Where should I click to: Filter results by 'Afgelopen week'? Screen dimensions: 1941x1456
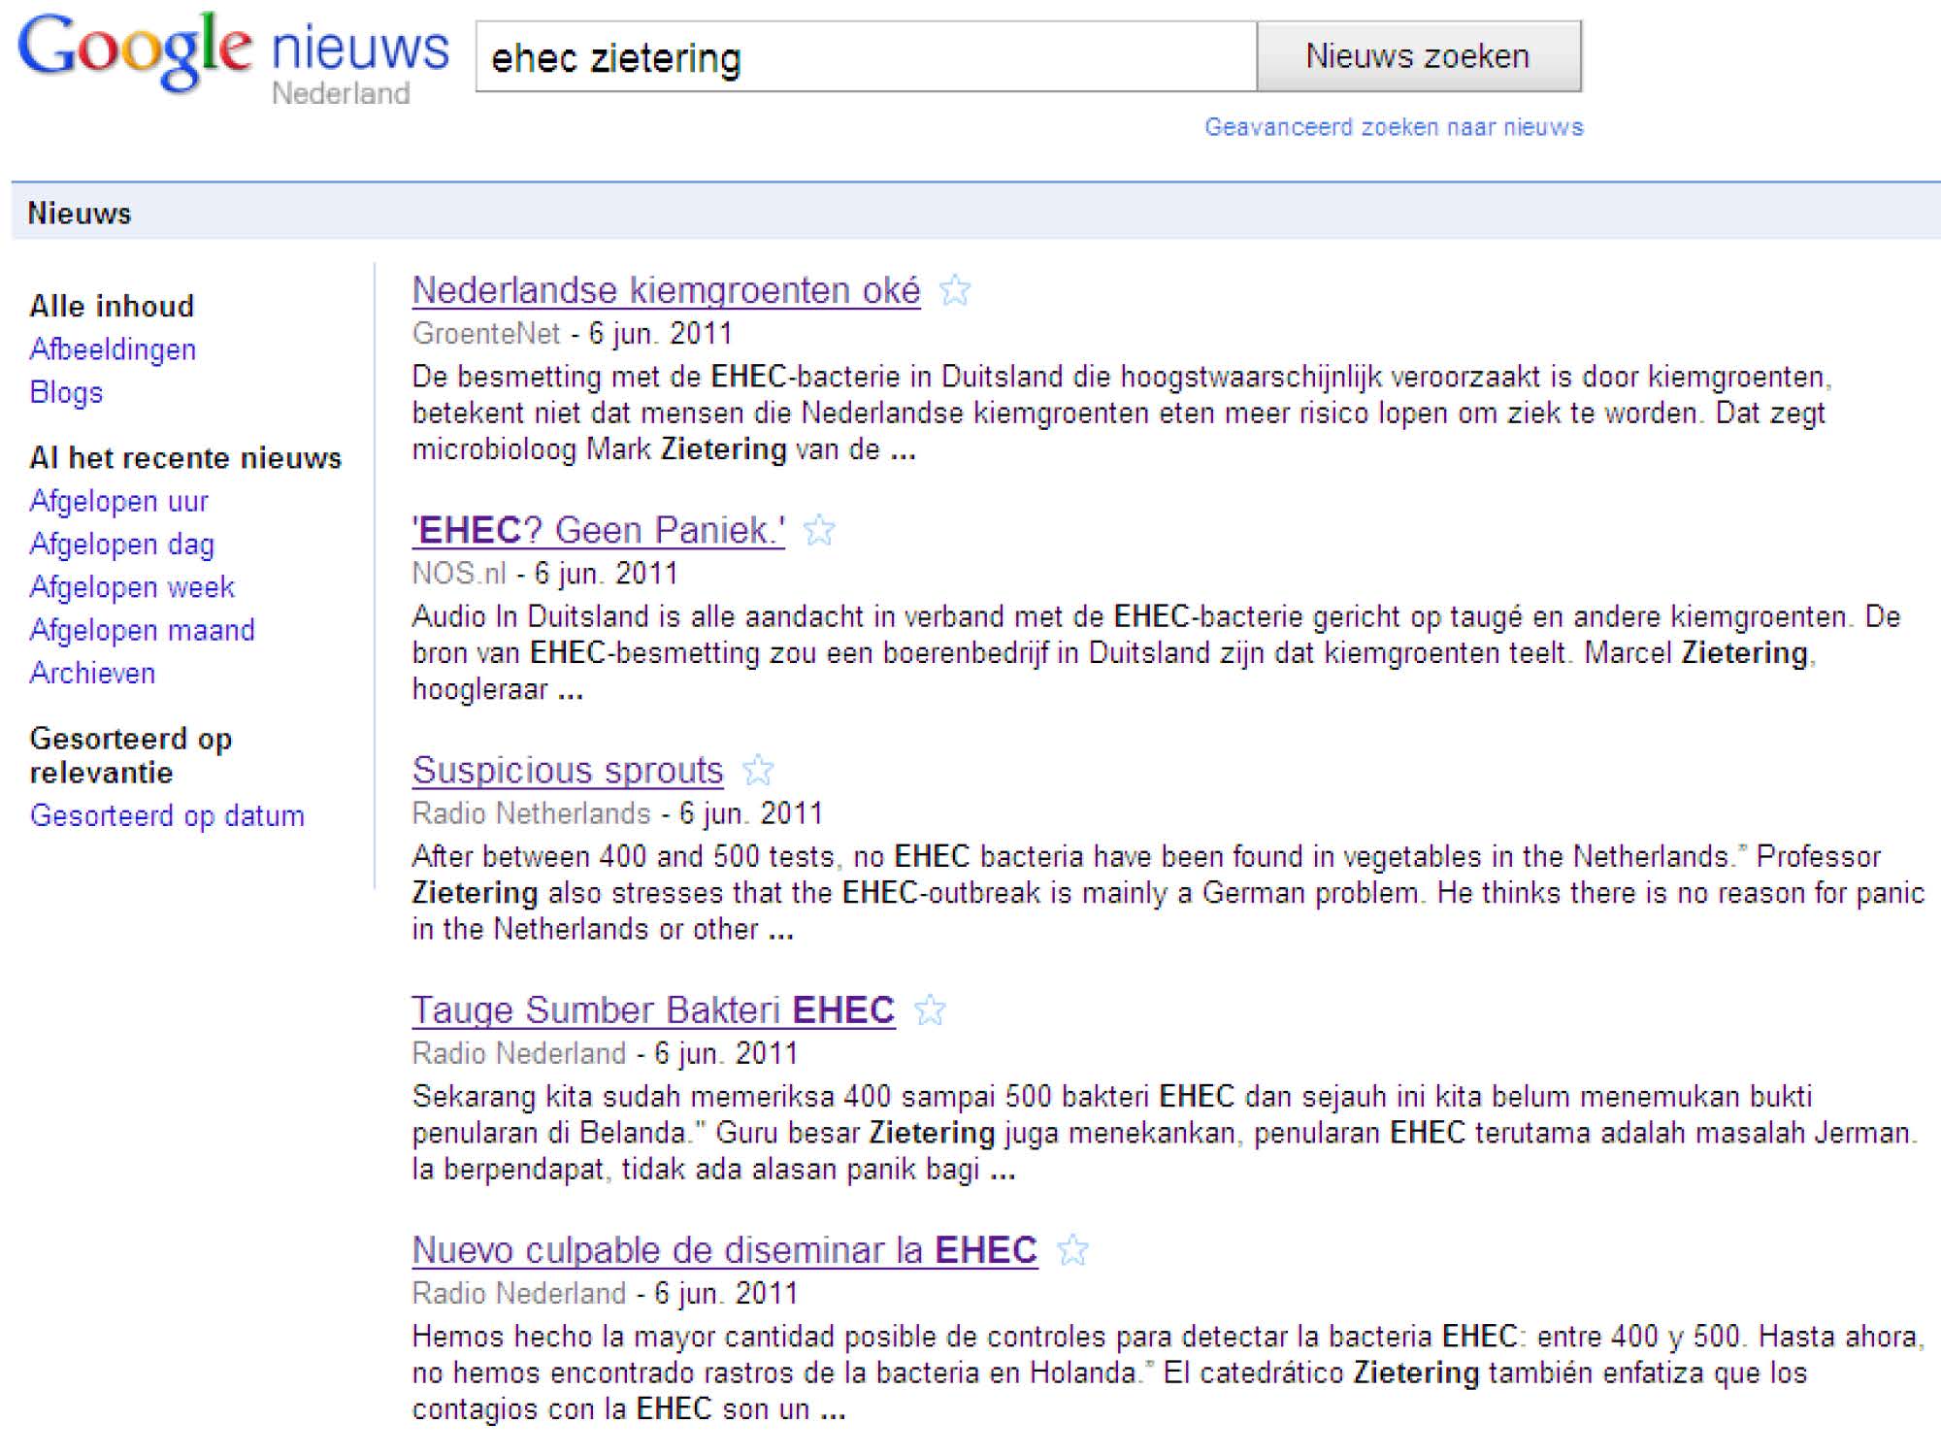pos(132,587)
